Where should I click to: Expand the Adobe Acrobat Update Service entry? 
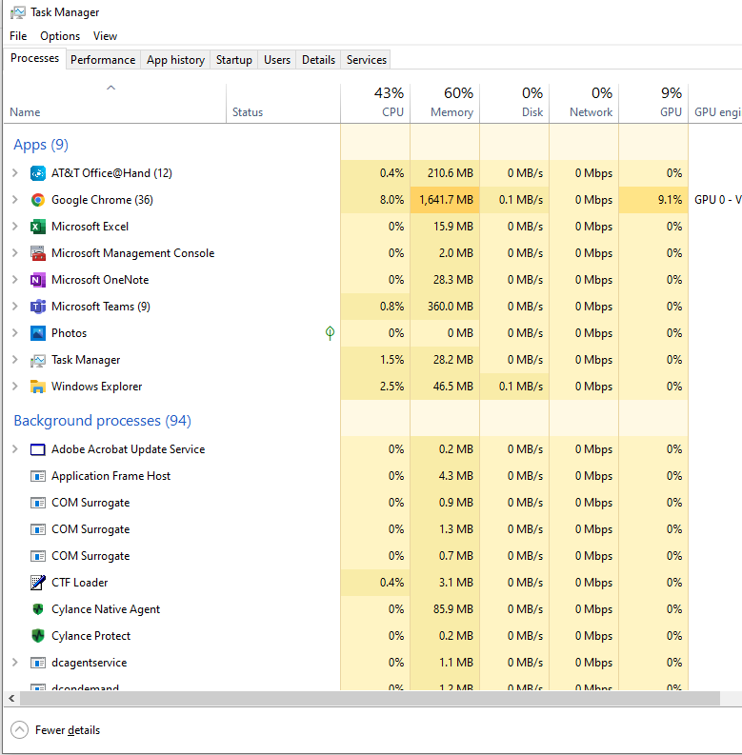15,449
